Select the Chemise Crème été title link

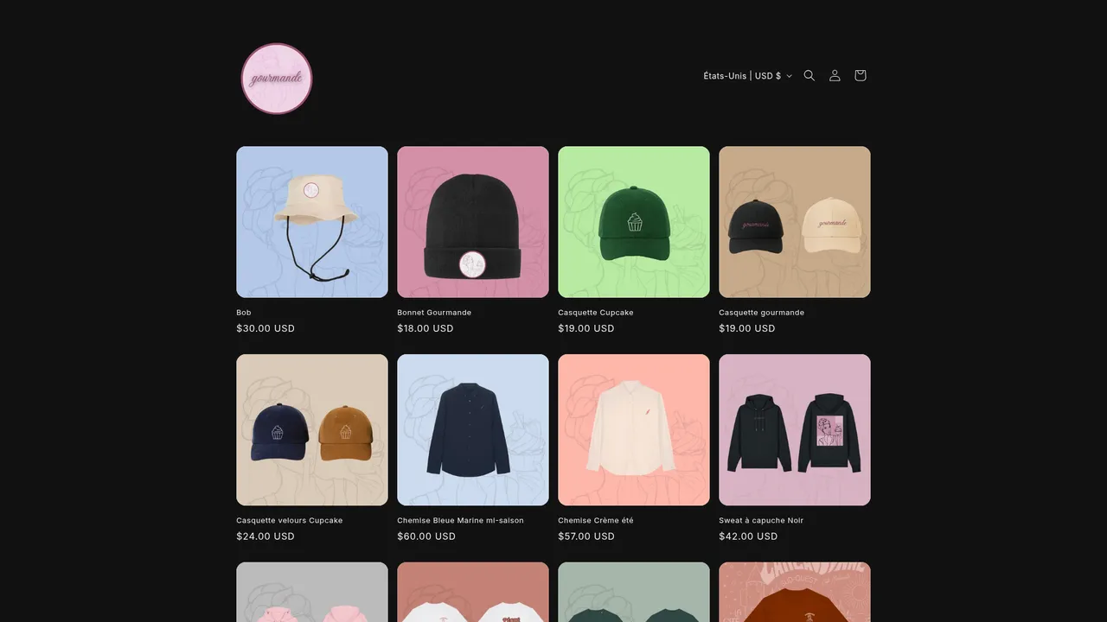point(596,521)
